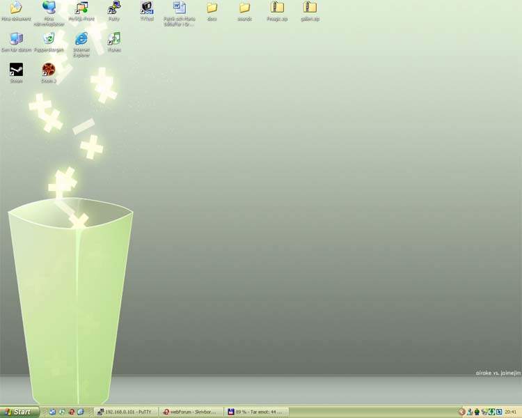Click the red Opera quick launch icon
Viewport: 522px width, 418px height.
pos(71,412)
